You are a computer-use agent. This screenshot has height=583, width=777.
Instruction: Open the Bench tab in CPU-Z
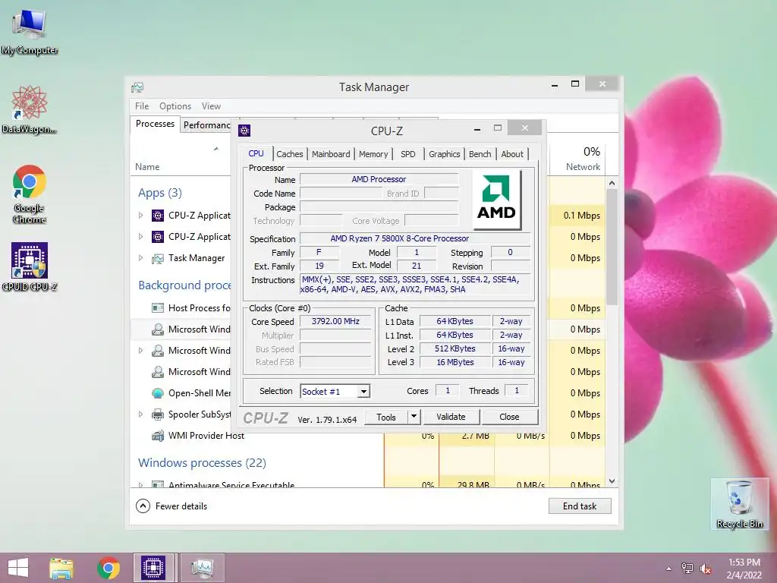pos(480,154)
